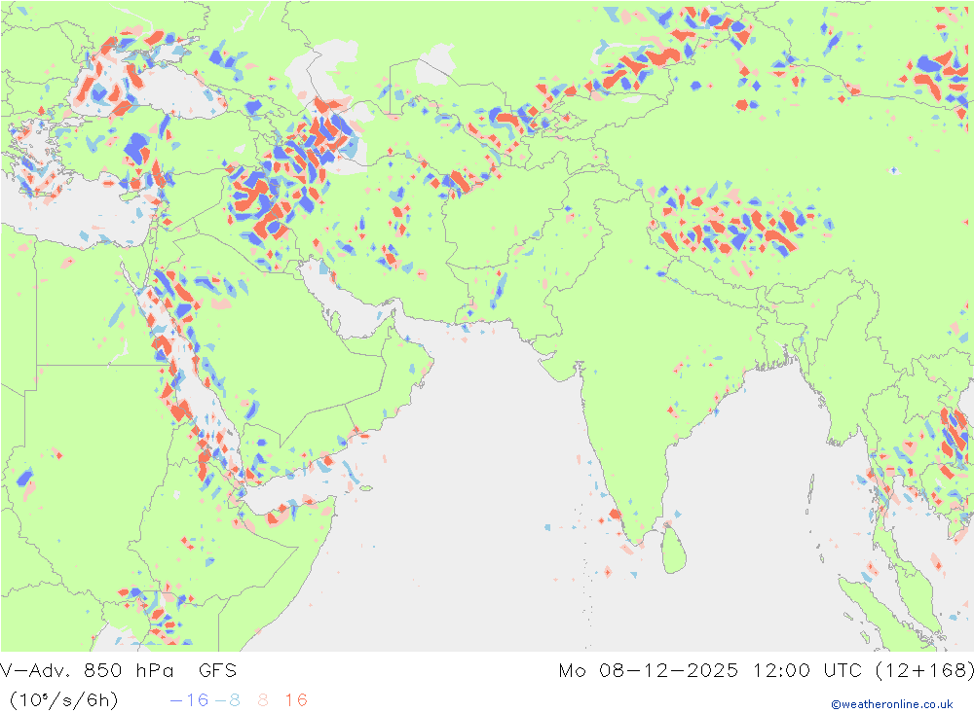Click the '12:00 UTC' time text
Image resolution: width=974 pixels, height=713 pixels.
pos(807,671)
